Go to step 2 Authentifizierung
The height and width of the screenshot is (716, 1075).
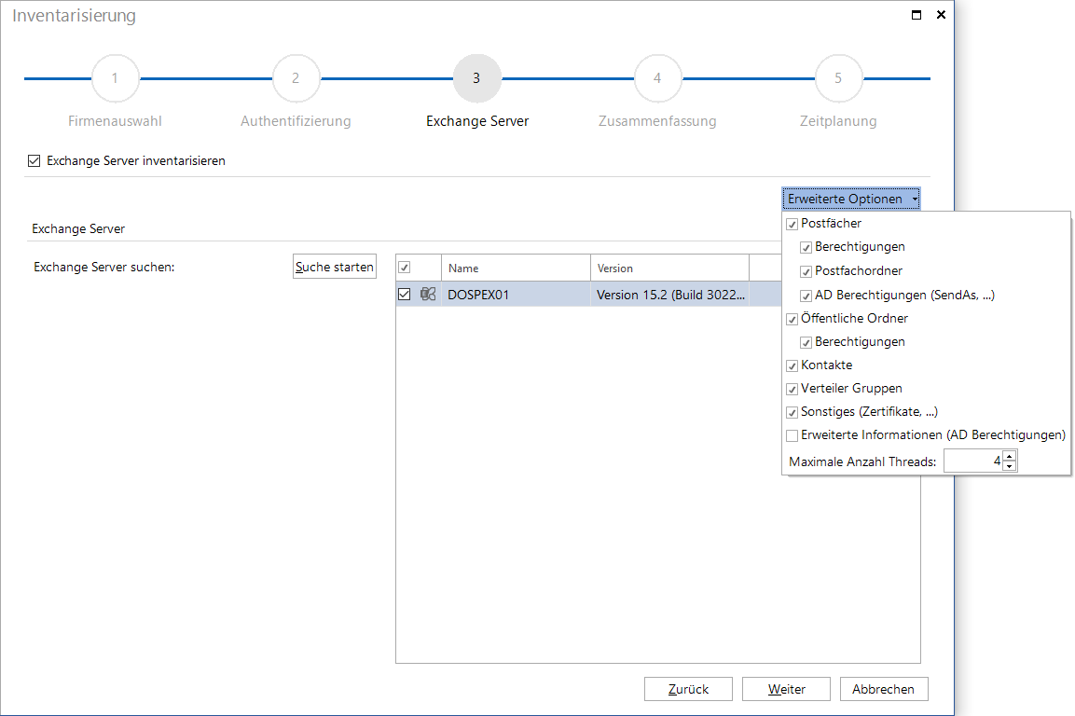coord(296,78)
